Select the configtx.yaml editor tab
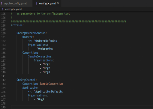 click(47, 3)
